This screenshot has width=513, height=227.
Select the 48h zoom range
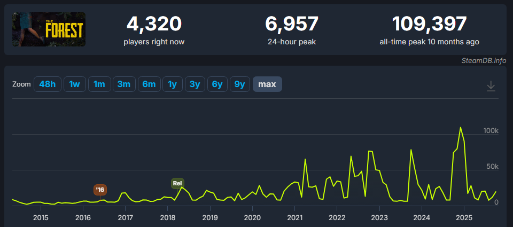47,84
